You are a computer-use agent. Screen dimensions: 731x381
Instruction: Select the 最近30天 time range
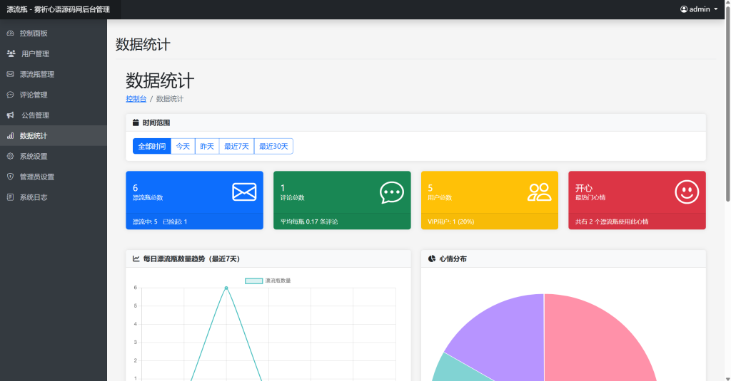pyautogui.click(x=273, y=146)
